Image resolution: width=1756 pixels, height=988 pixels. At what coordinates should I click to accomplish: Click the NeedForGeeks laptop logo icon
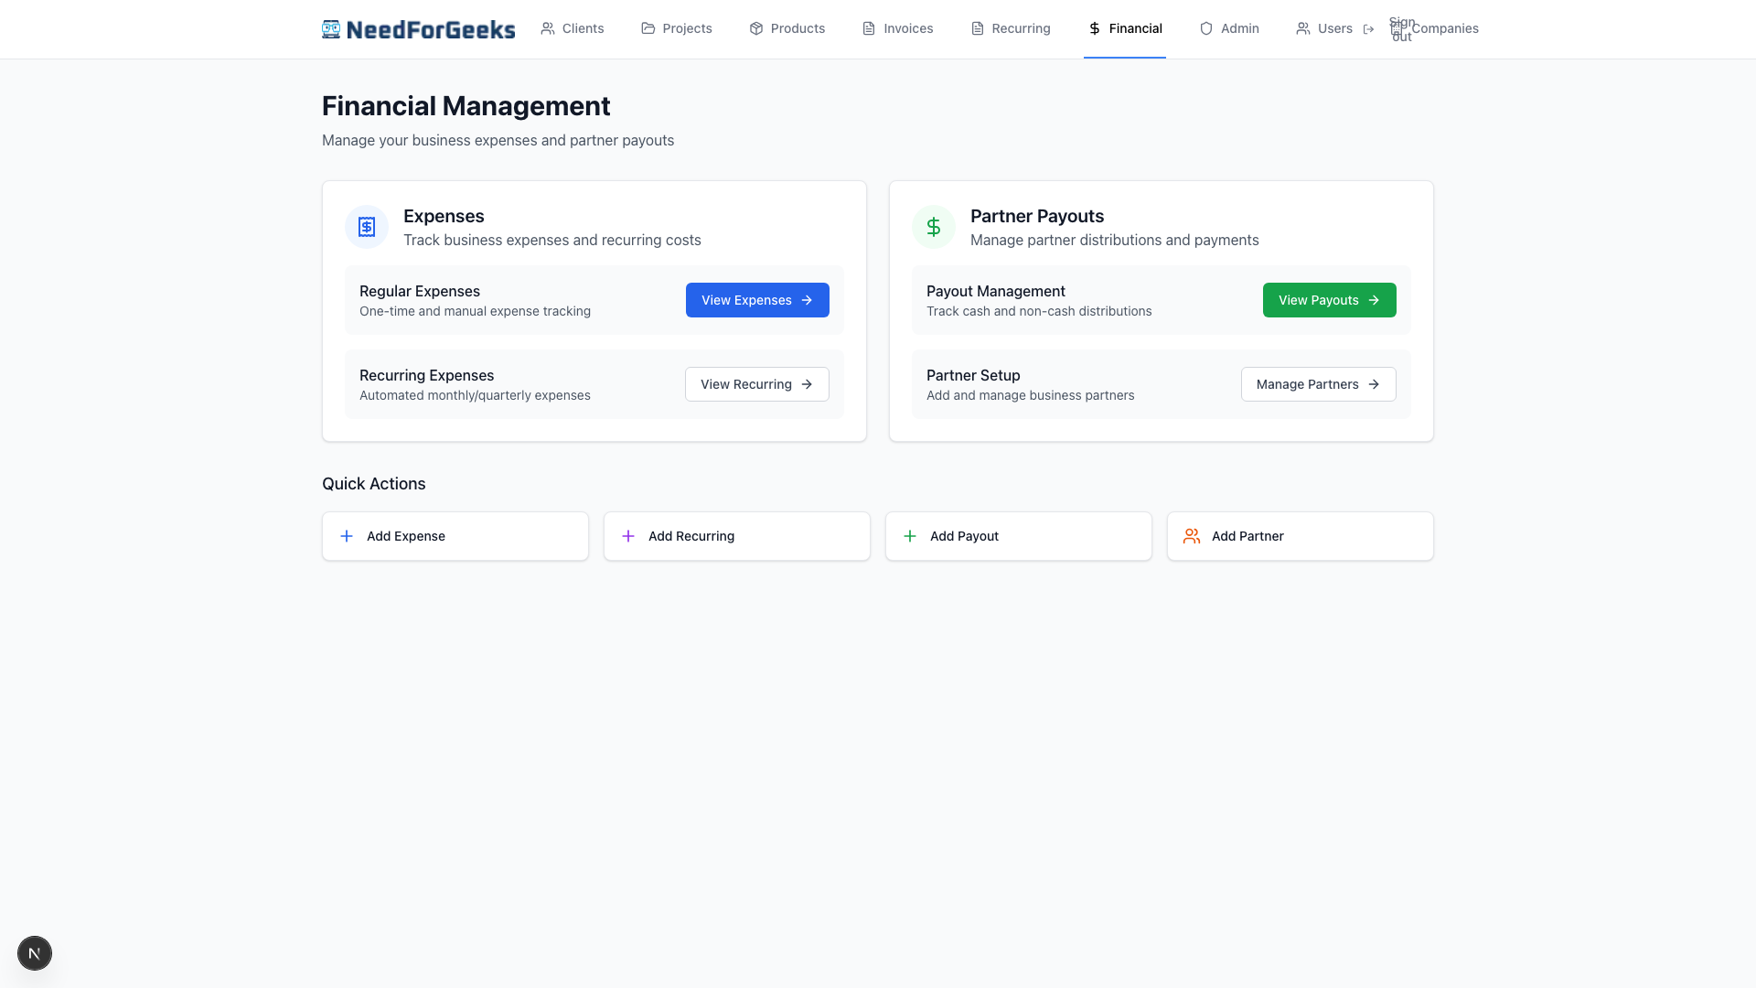click(x=330, y=28)
